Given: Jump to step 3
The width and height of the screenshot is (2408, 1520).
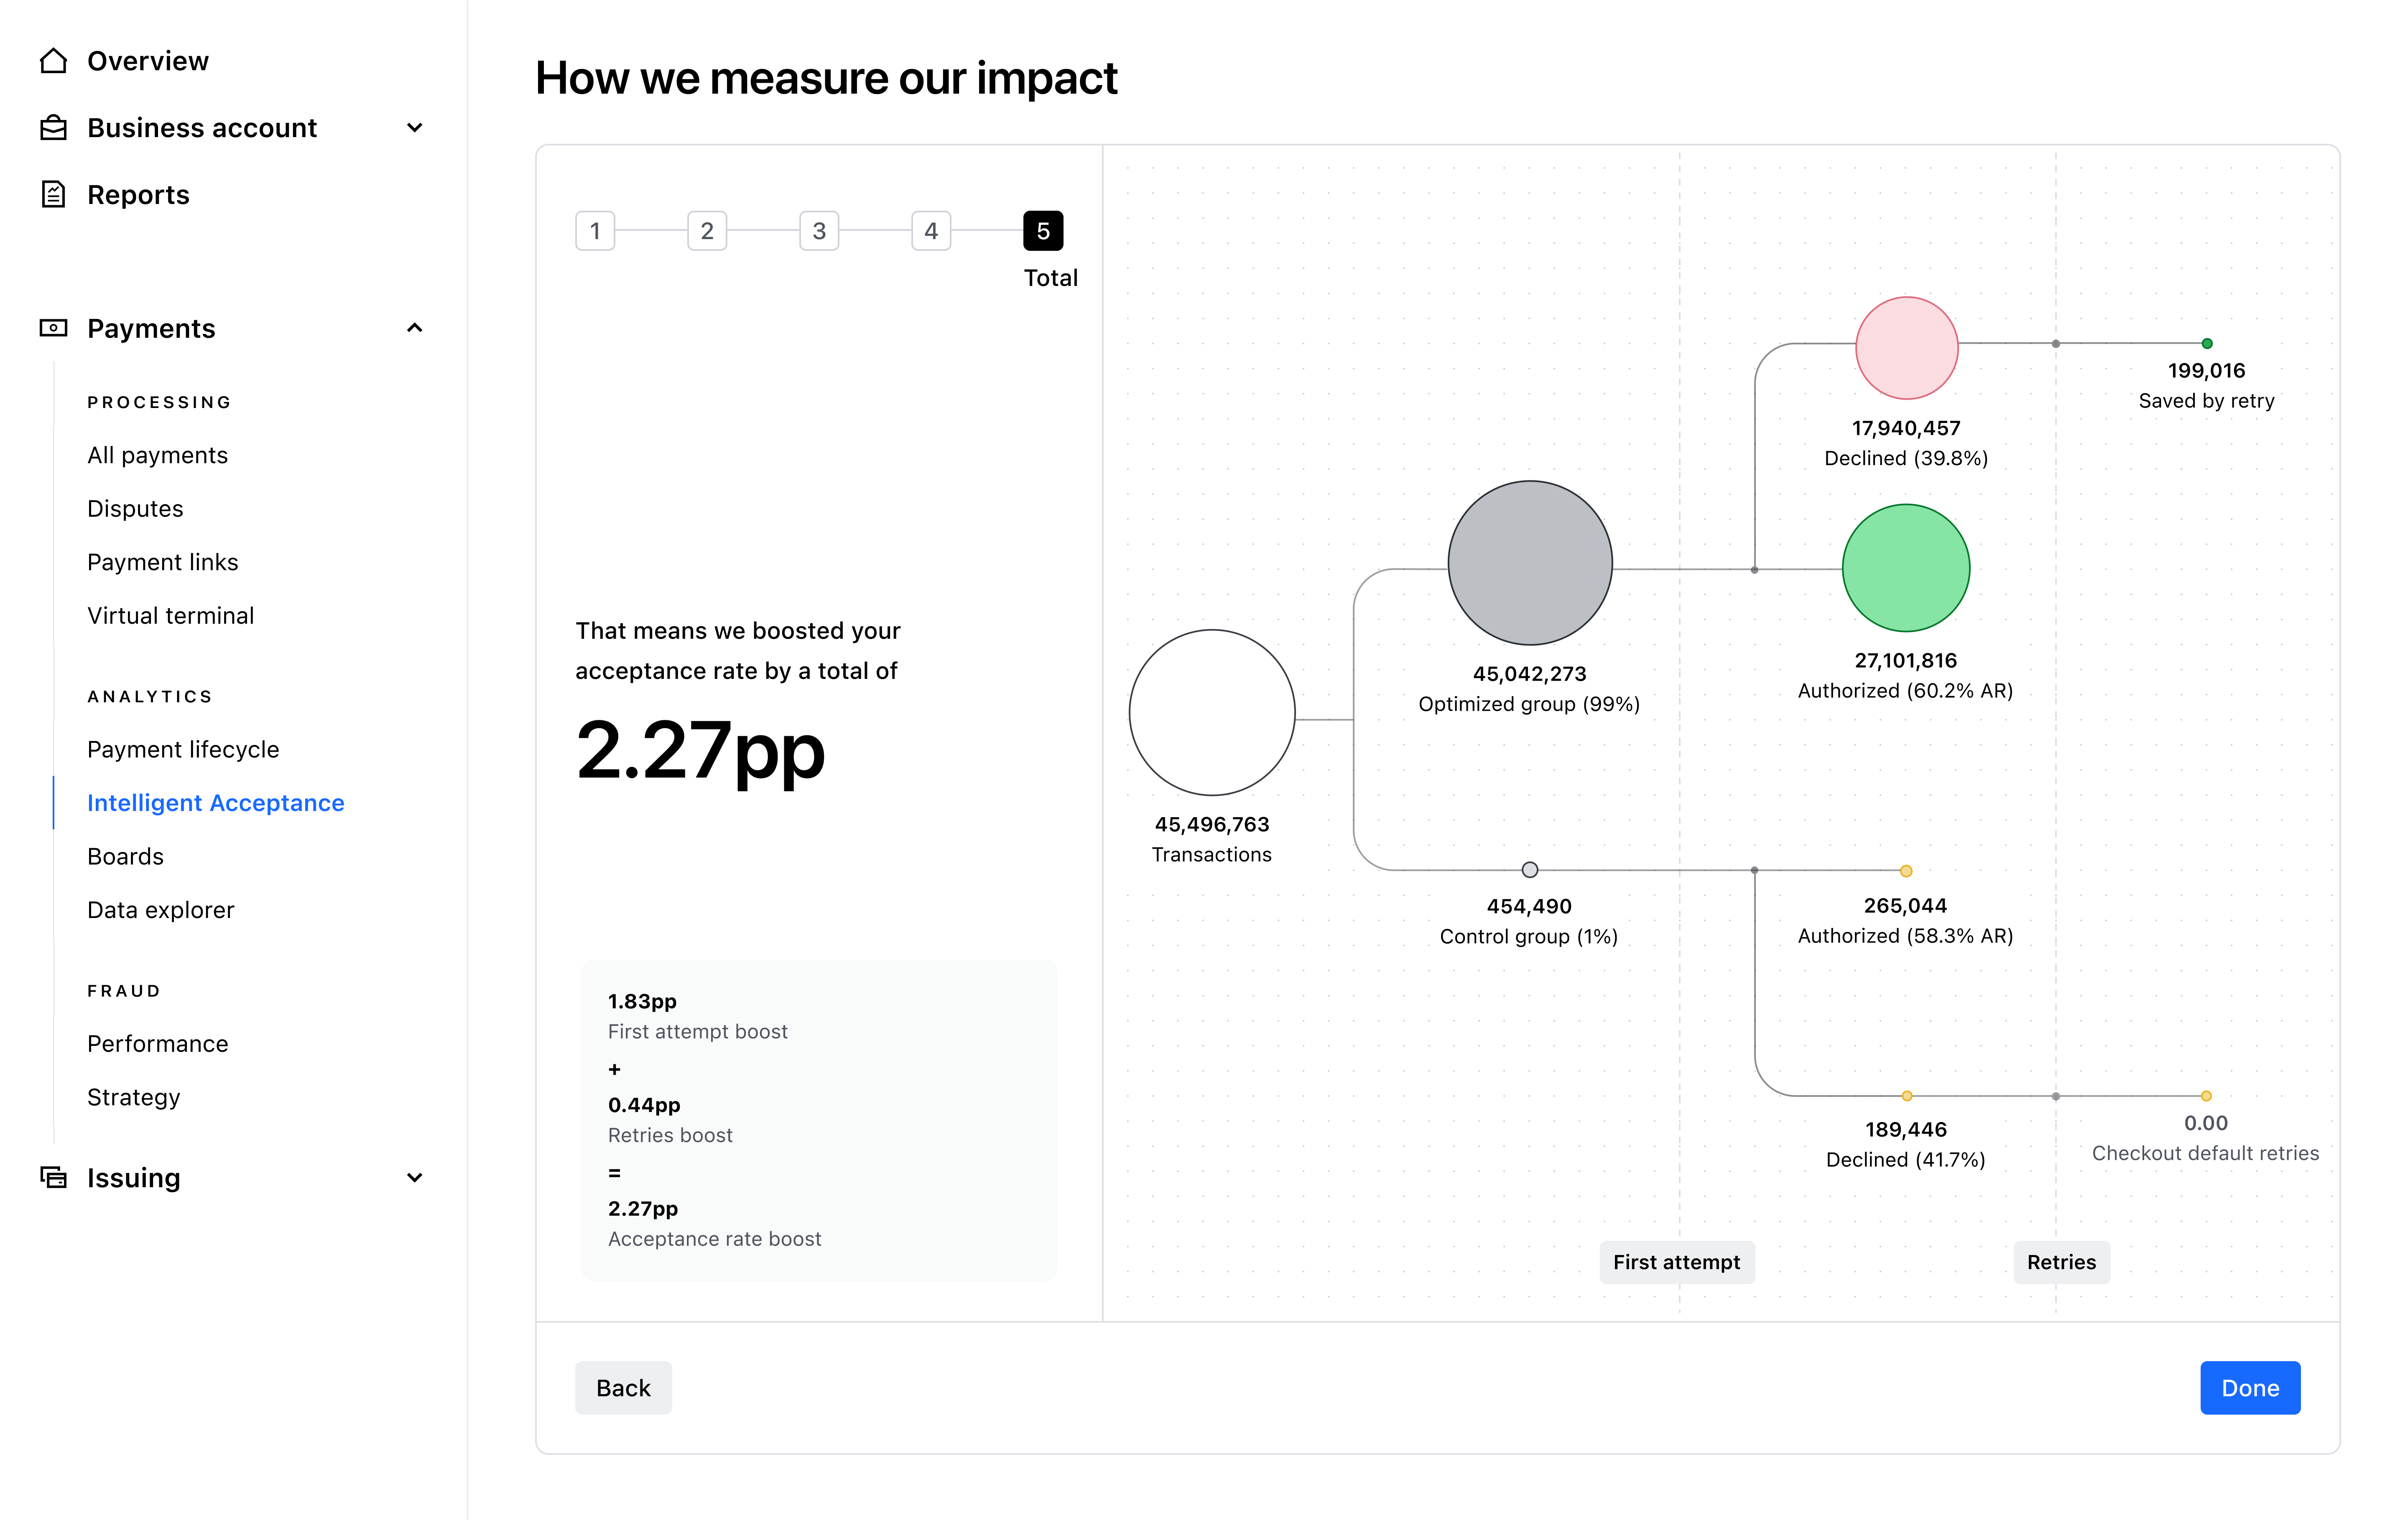Looking at the screenshot, I should (x=819, y=231).
